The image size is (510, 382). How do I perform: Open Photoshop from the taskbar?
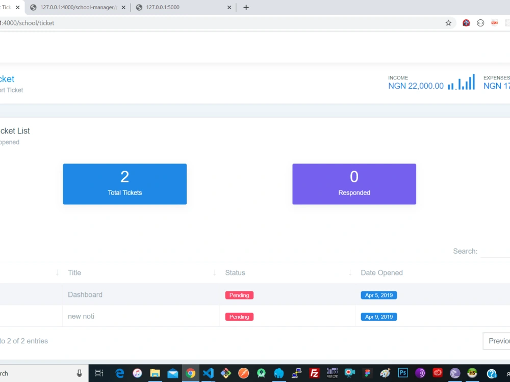pos(403,373)
